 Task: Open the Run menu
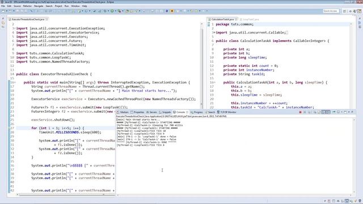67,6
